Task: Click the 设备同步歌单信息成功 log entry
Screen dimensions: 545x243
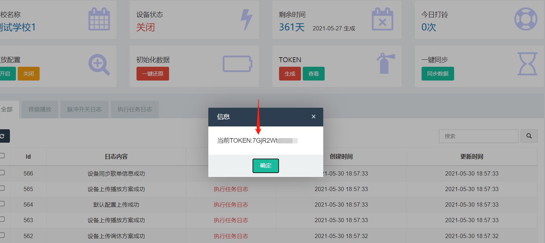Action: coord(116,174)
